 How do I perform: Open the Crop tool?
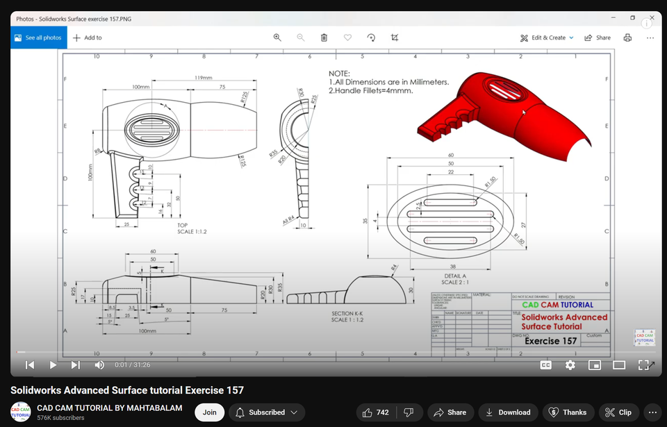(394, 37)
